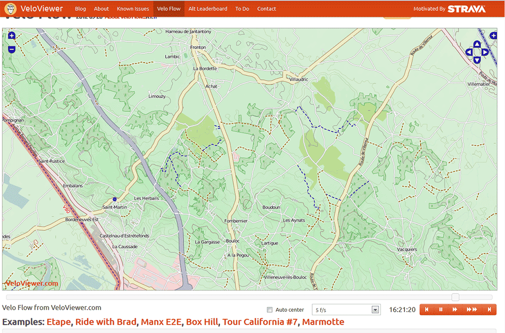Click the Boudoun label on map
Image resolution: width=505 pixels, height=333 pixels.
[271, 207]
